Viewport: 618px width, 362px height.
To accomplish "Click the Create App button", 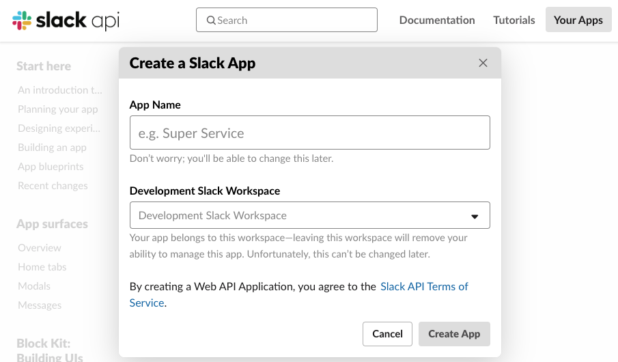I will pyautogui.click(x=454, y=334).
